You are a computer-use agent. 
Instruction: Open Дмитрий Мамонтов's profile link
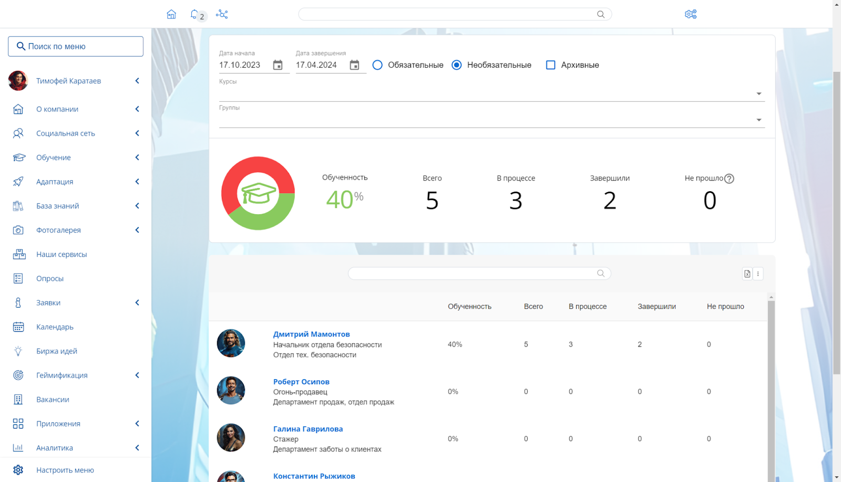tap(311, 334)
